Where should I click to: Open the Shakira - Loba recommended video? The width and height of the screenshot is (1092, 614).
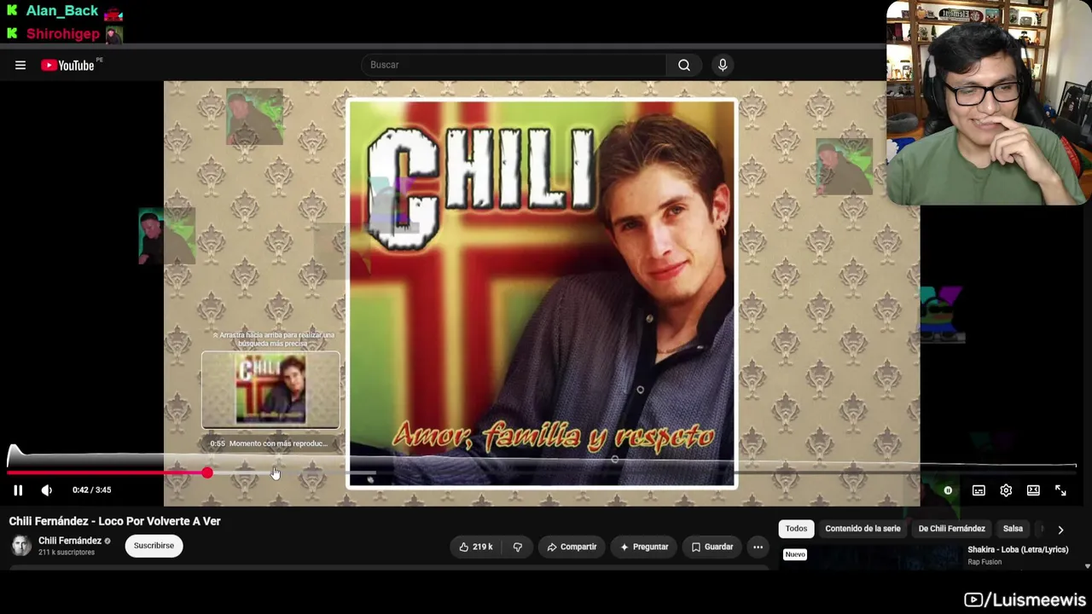coord(1018,550)
